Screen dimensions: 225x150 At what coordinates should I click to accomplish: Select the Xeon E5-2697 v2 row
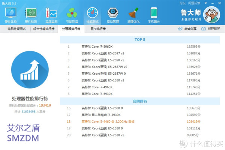pos(140,53)
